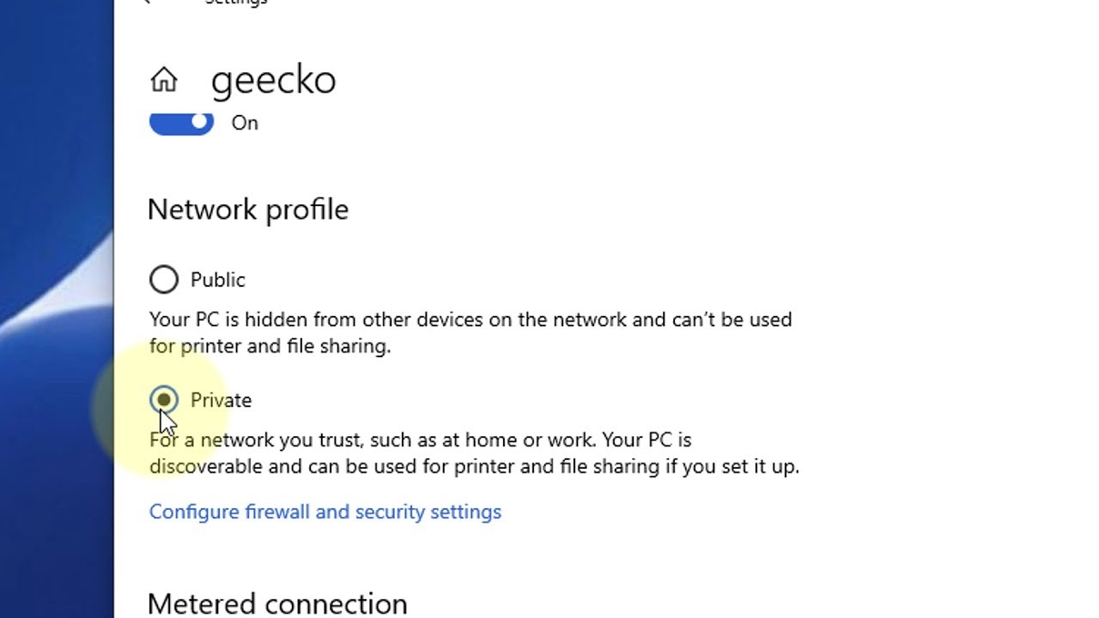Turn off the blue On toggle switch
This screenshot has height=618, width=1099.
181,123
